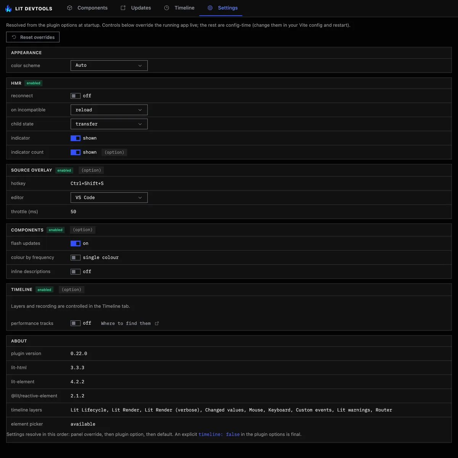458x458 pixels.
Task: Open the Components tab
Action: coord(87,8)
